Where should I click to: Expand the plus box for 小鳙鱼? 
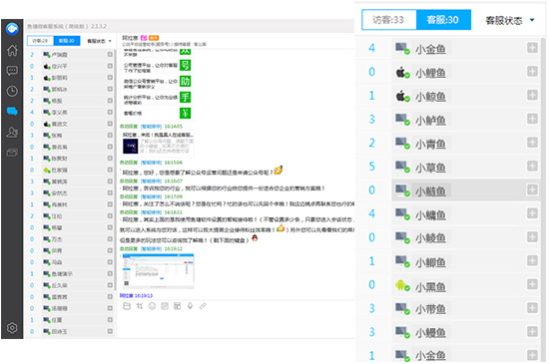532,213
